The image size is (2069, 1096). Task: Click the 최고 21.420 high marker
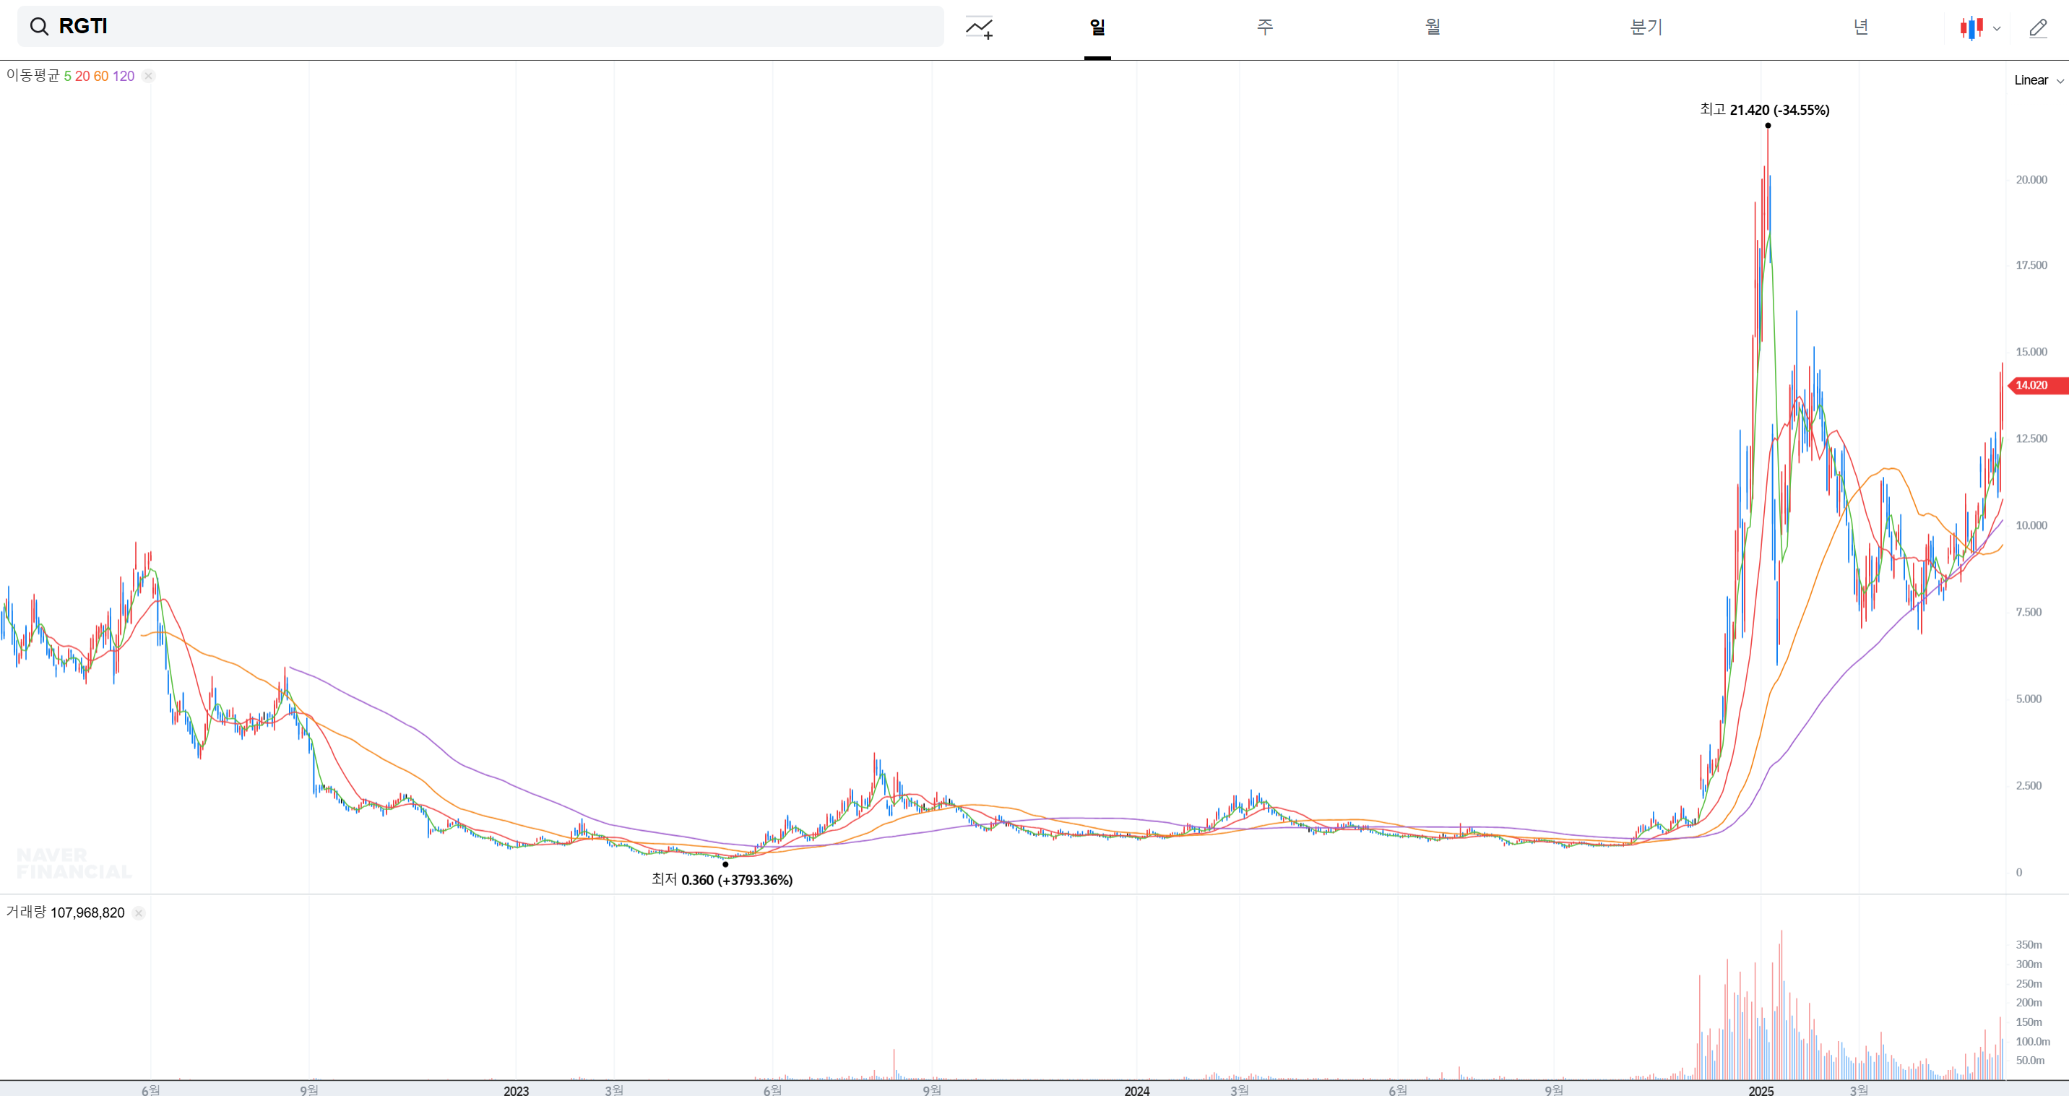click(1764, 110)
